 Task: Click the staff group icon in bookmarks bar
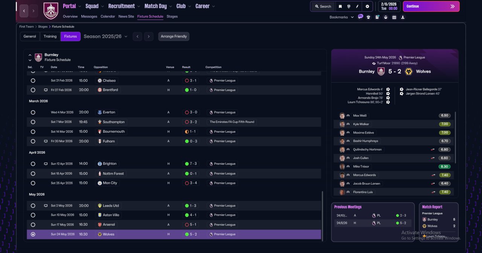[x=386, y=17]
